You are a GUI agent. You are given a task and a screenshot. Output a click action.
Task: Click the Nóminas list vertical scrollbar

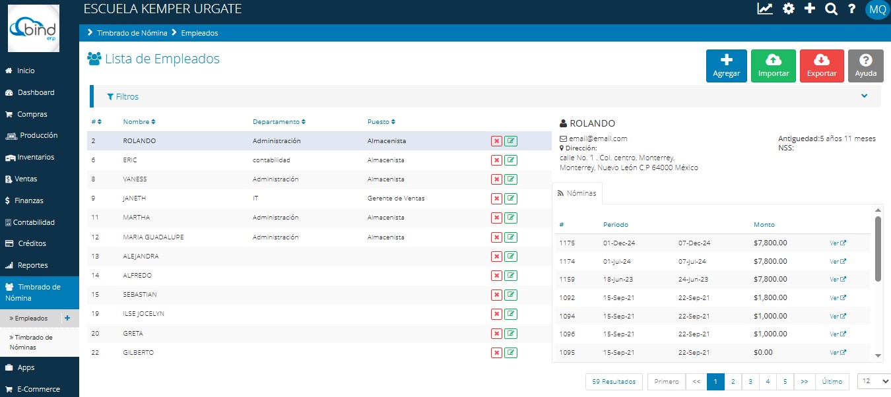pos(878,249)
